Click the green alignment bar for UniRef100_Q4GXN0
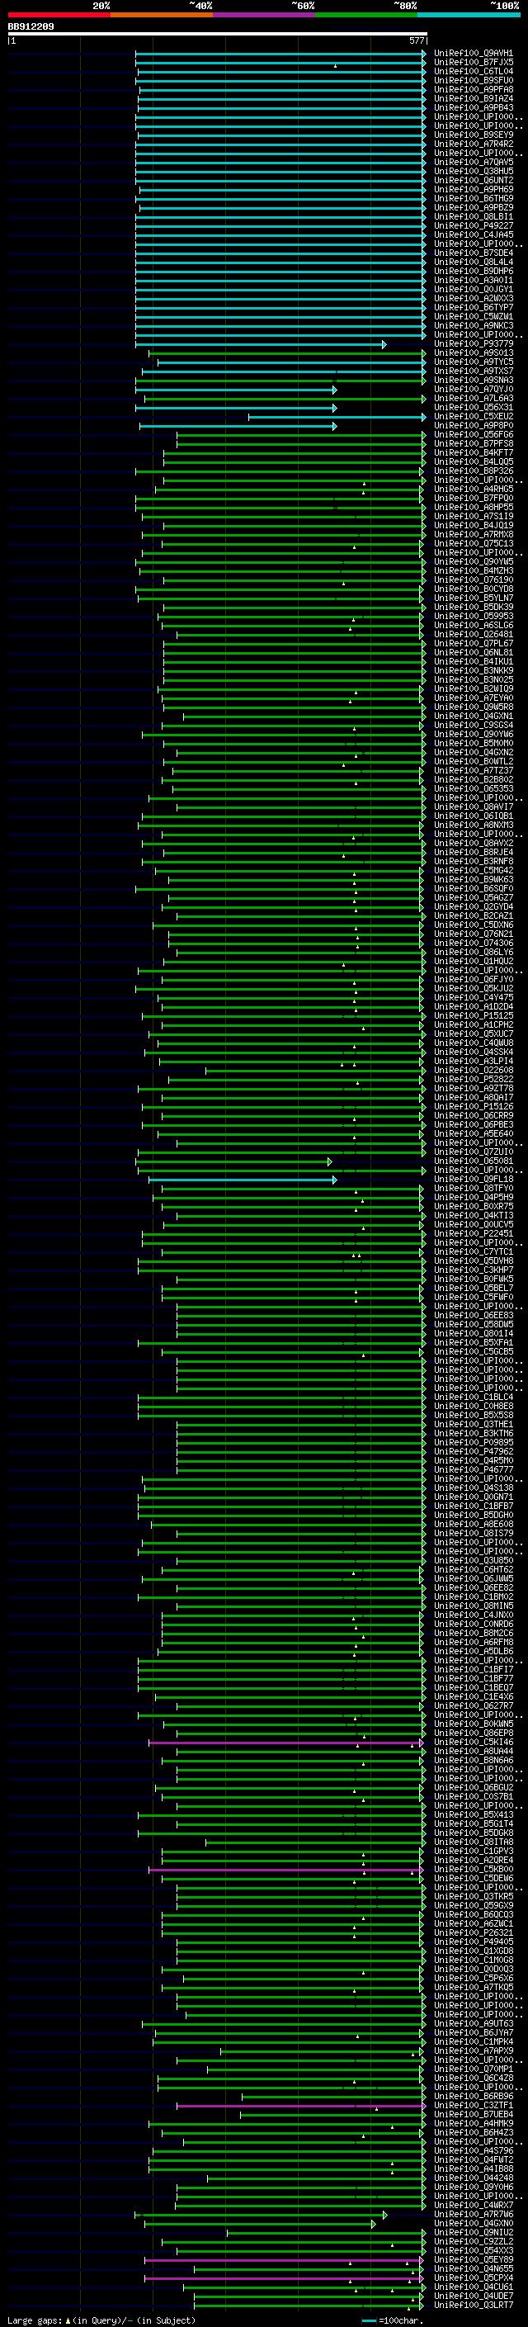 click(260, 2224)
